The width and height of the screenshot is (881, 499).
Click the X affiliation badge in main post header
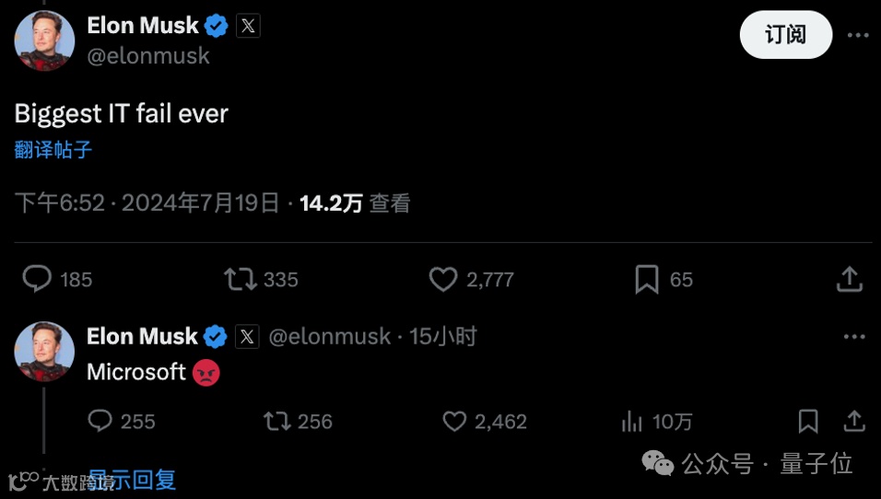tap(248, 26)
